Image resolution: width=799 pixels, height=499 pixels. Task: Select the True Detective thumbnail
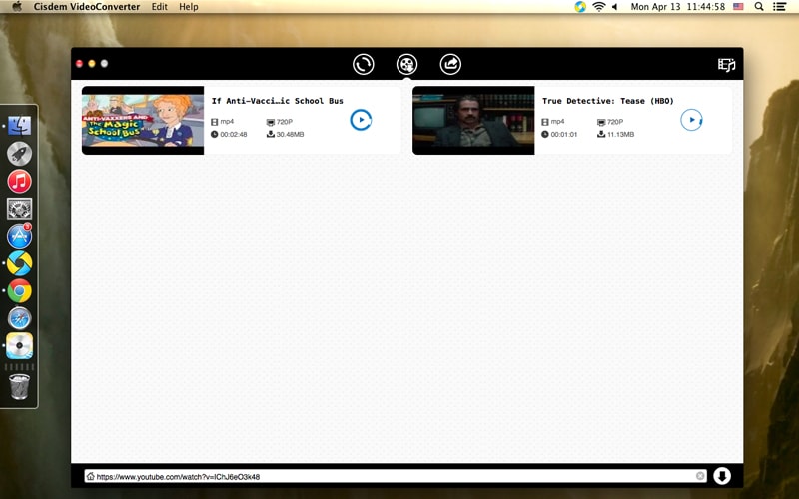pyautogui.click(x=473, y=120)
